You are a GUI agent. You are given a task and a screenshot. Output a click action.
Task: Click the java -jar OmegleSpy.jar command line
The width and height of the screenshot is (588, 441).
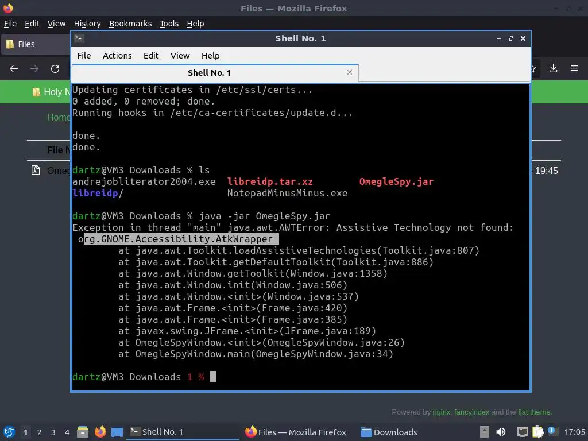point(264,216)
